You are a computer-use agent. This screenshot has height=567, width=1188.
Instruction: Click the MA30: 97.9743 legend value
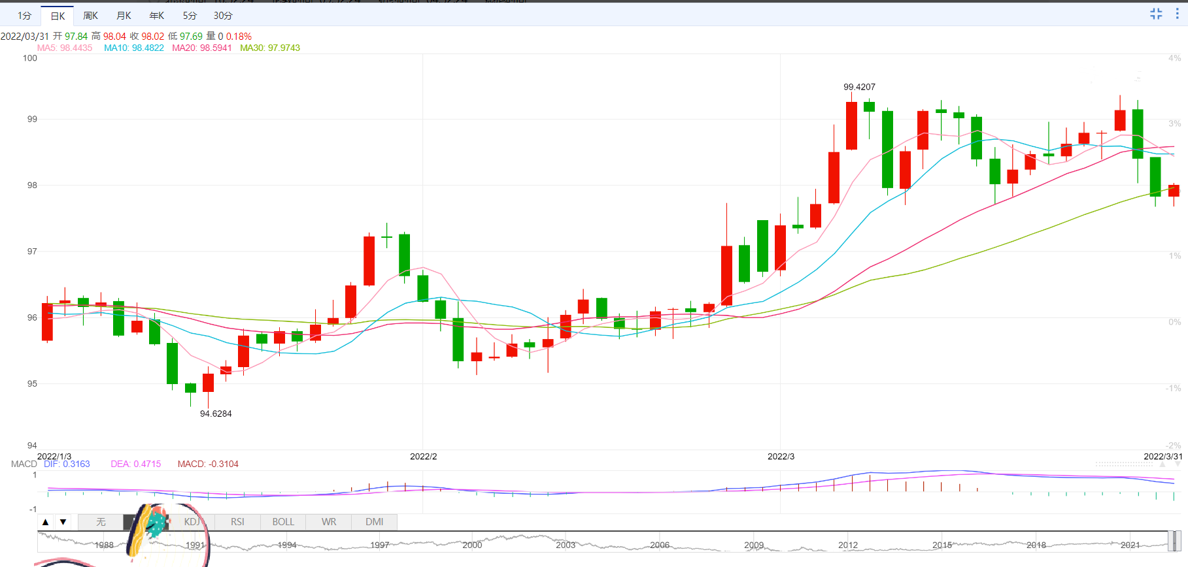point(270,48)
